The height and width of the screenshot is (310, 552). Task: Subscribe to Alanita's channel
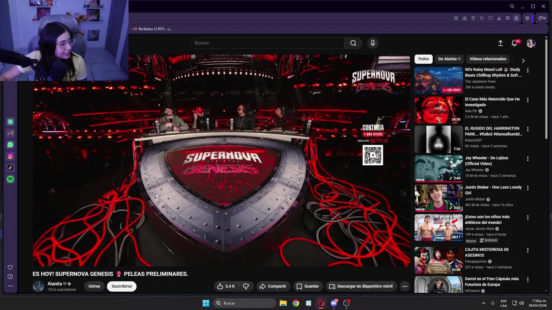coord(122,286)
